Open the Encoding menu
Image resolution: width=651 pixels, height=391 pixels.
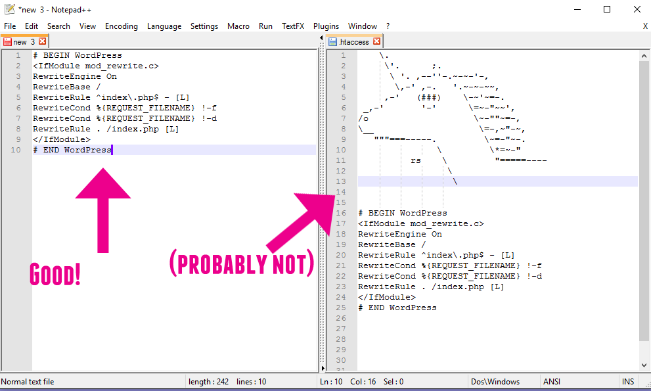(122, 26)
